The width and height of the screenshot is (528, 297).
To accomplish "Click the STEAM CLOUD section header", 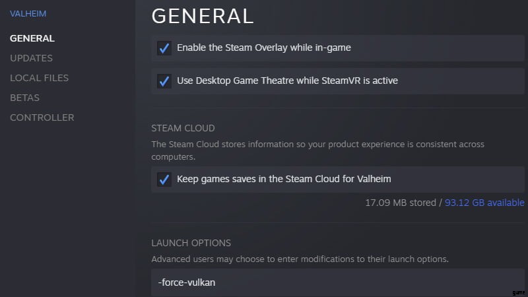I will tap(183, 128).
